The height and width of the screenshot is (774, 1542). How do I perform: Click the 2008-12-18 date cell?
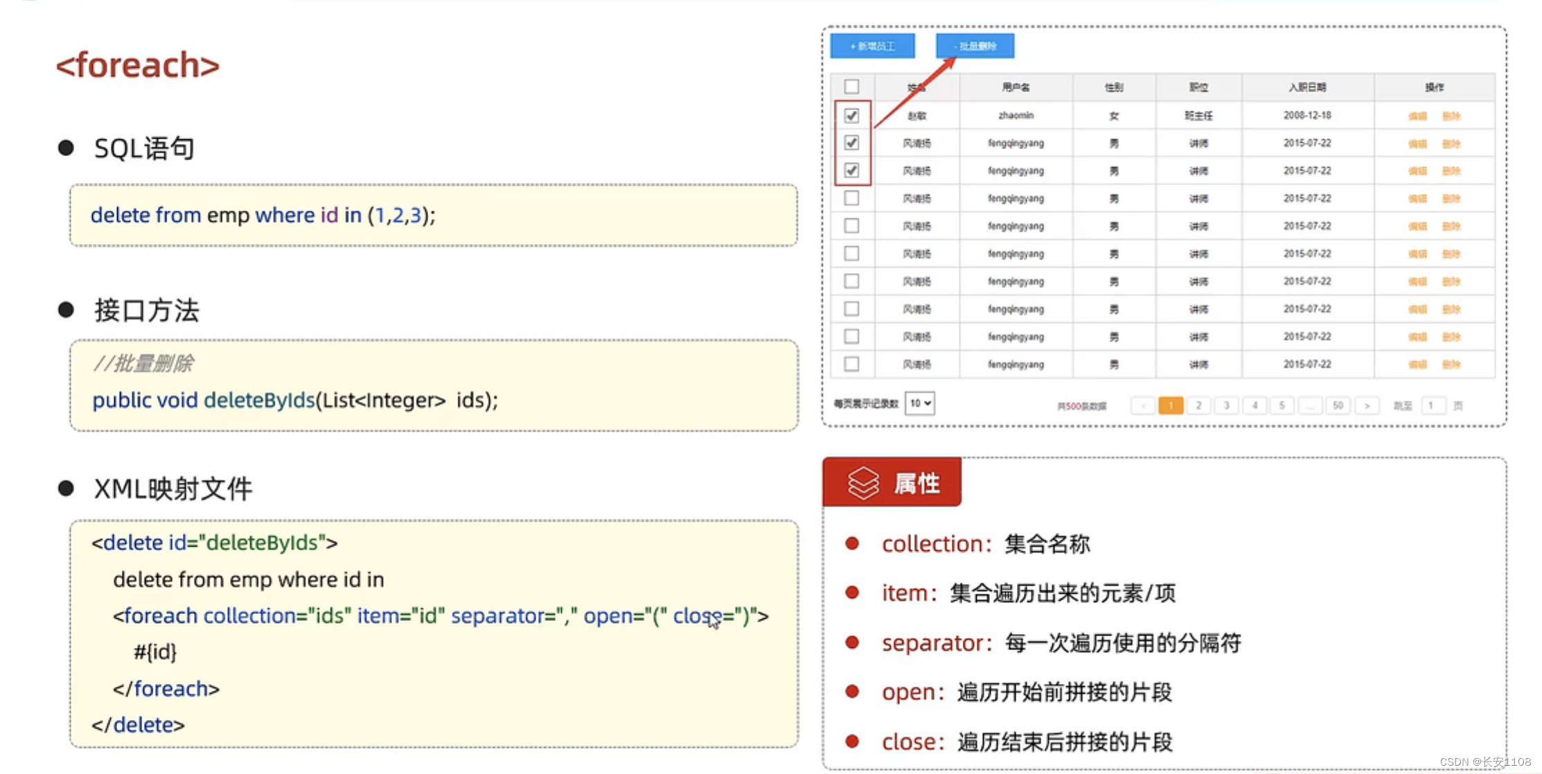pos(1307,115)
